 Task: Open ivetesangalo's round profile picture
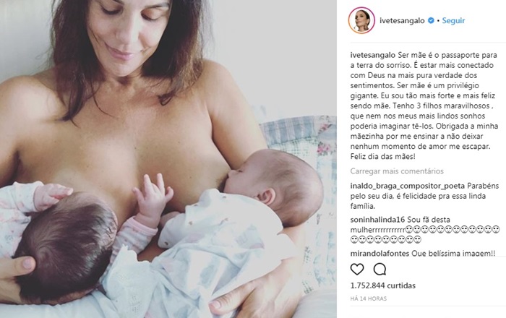(361, 20)
